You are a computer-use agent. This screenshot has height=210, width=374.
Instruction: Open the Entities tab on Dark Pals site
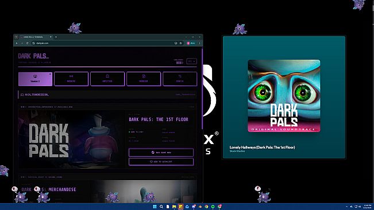pos(107,79)
